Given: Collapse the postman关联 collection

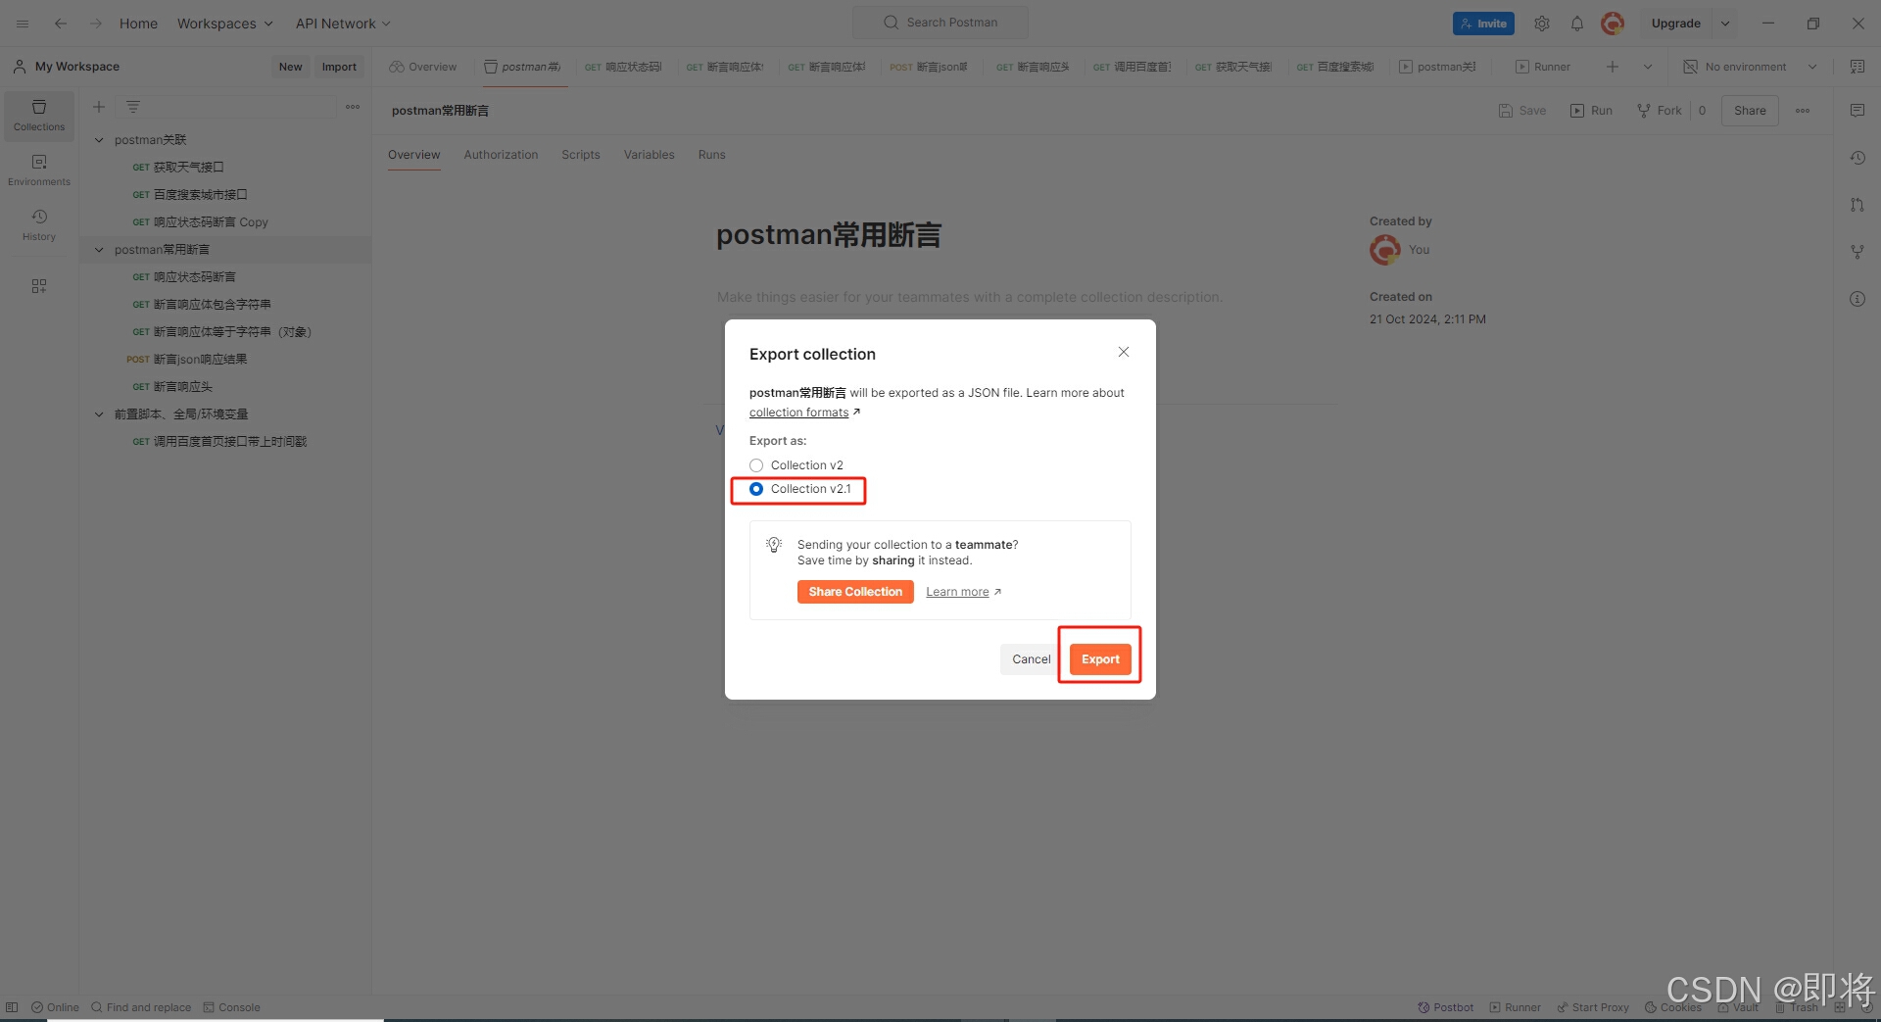Looking at the screenshot, I should (x=99, y=140).
